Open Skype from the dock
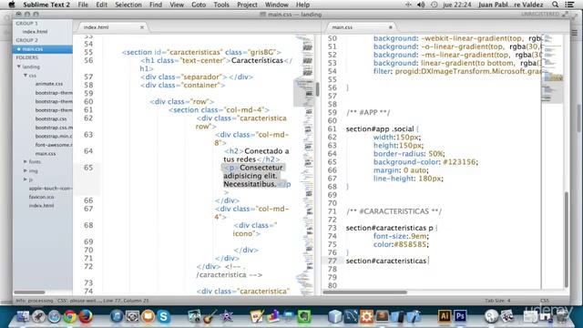The image size is (583, 328). [164, 316]
